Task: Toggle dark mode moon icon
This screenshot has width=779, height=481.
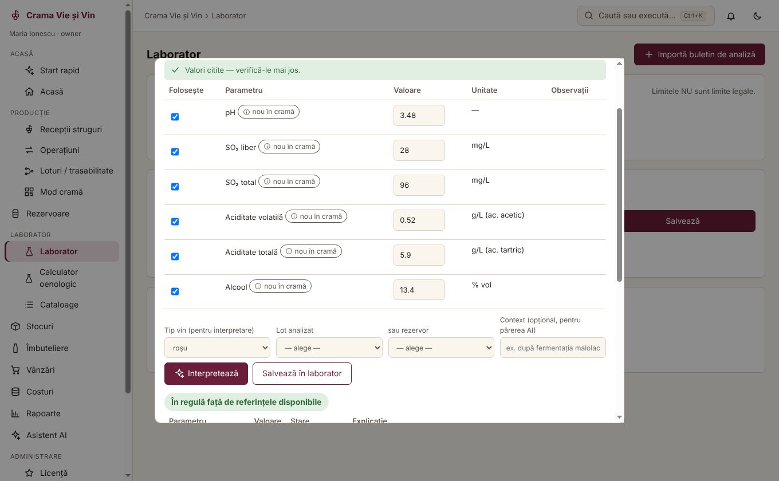Action: 757,16
